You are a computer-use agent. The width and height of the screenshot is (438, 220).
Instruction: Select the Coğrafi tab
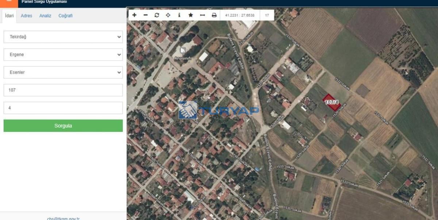[x=66, y=16]
